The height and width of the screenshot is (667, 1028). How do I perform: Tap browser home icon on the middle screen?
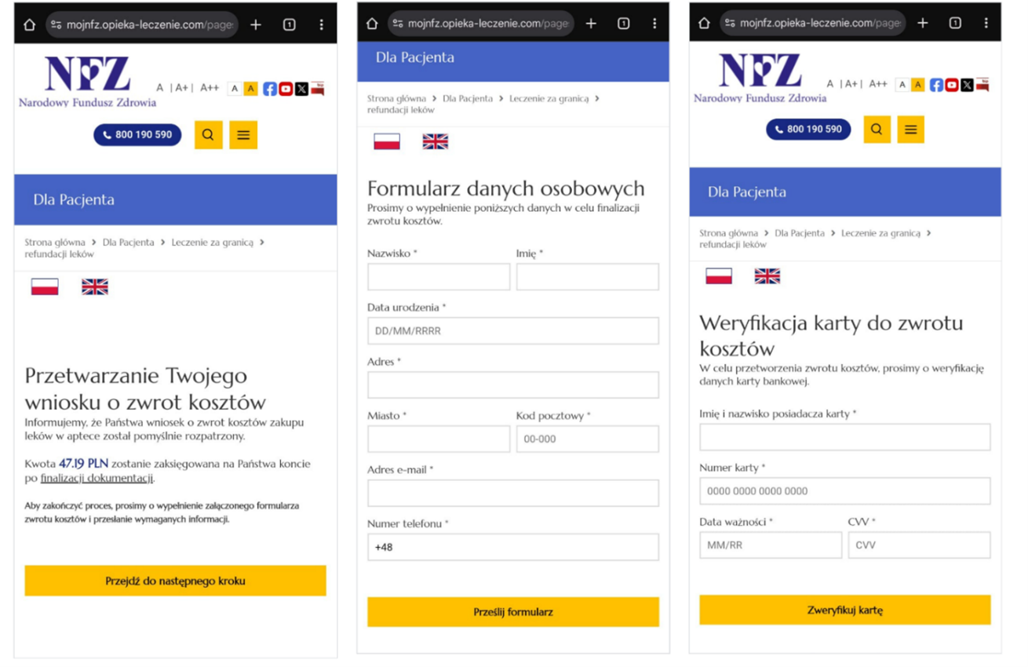[x=372, y=24]
